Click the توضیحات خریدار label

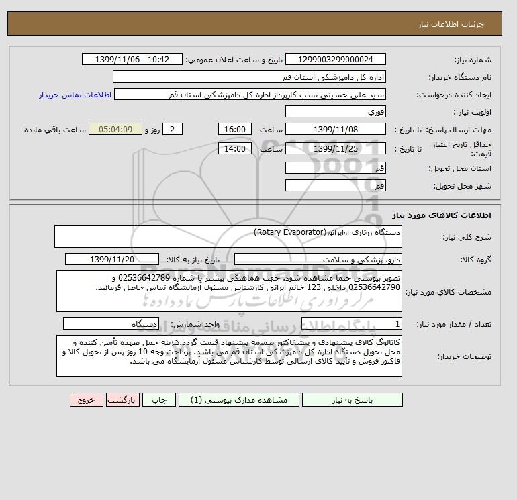pyautogui.click(x=464, y=356)
